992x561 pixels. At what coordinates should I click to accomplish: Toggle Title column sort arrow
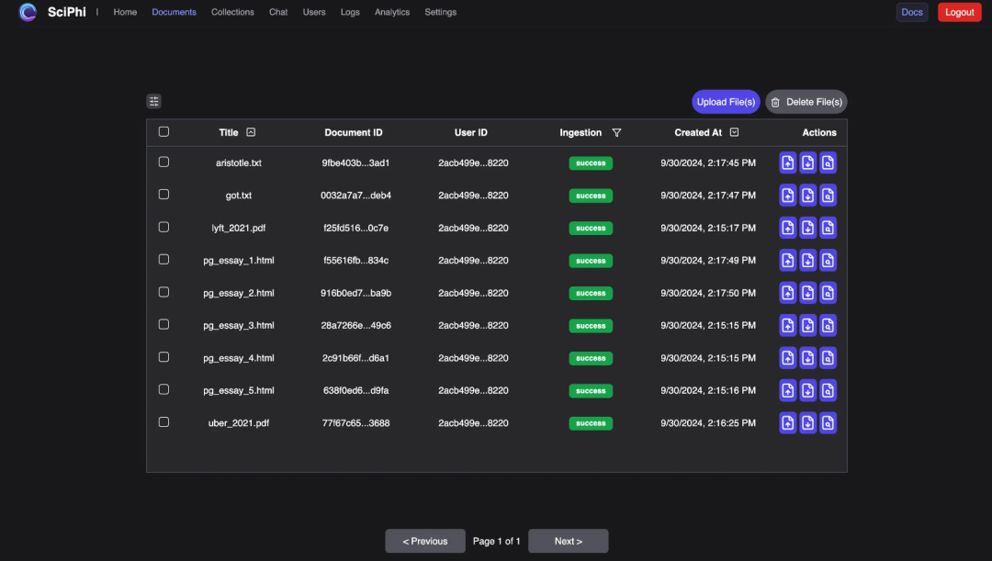click(251, 132)
